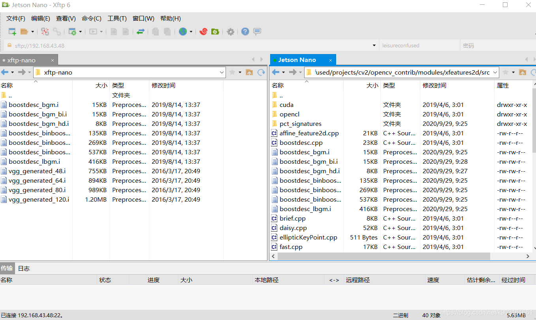Click the Paste toolbar icon
This screenshot has width=536, height=320.
coord(167,32)
